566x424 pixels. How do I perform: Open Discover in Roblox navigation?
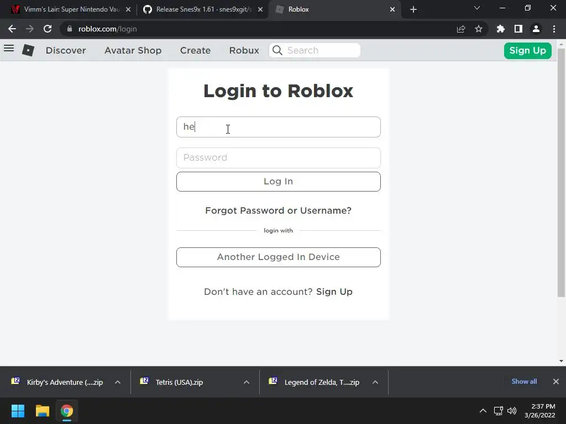pos(66,50)
